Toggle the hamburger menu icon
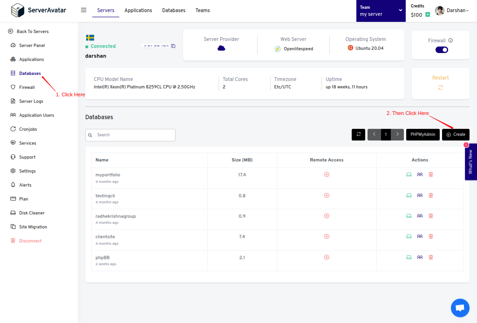 84,10
